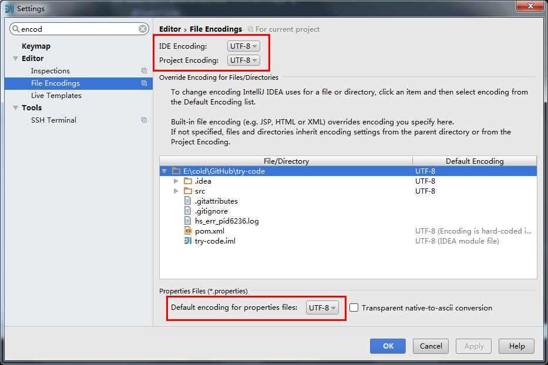Click the Editor breadcrumb in the header
The image size is (548, 365).
coord(170,29)
